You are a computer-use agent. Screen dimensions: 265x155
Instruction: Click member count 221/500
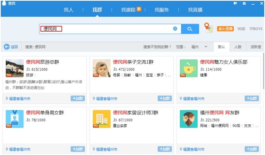(x=212, y=120)
